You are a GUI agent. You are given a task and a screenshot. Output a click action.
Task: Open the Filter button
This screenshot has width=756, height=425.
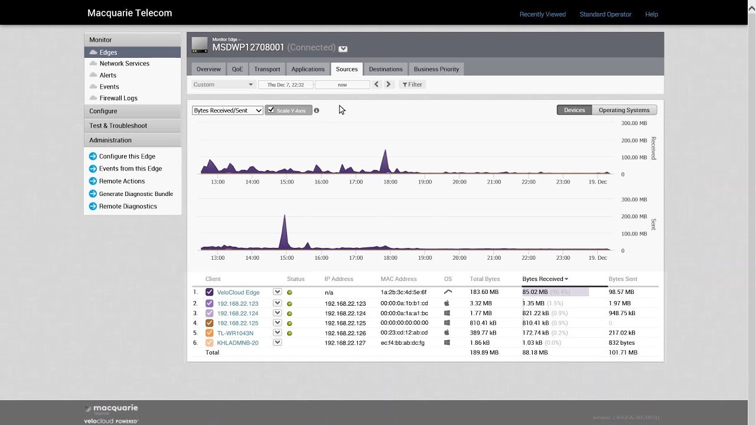pos(412,84)
